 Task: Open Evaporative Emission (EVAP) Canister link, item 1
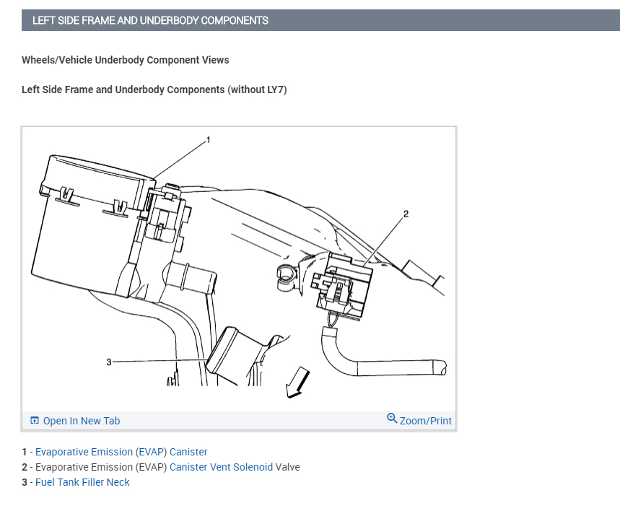click(x=121, y=452)
